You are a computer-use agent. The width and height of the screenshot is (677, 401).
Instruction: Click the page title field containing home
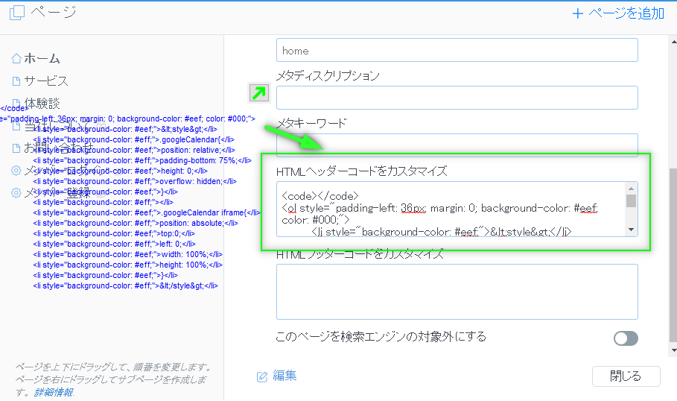[457, 50]
